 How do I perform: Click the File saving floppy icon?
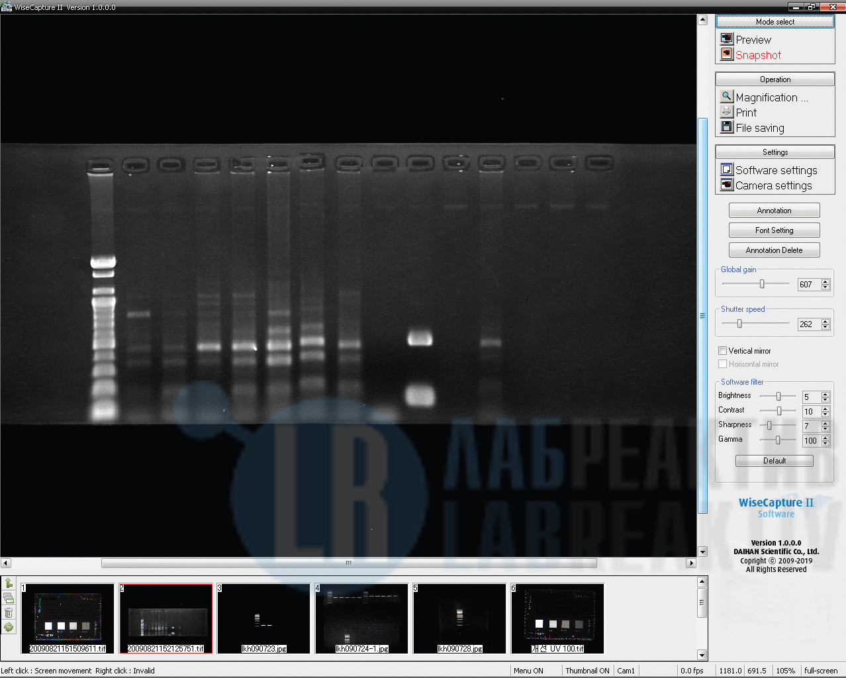[x=726, y=127]
